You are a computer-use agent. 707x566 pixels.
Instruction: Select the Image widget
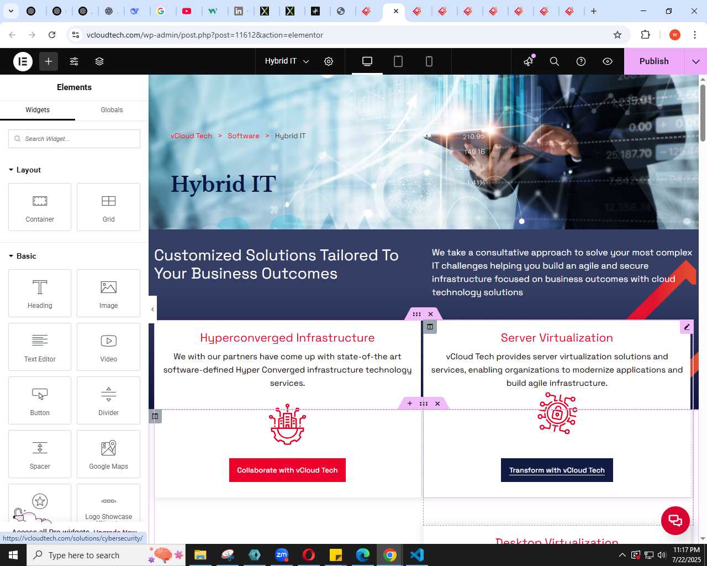click(x=109, y=293)
